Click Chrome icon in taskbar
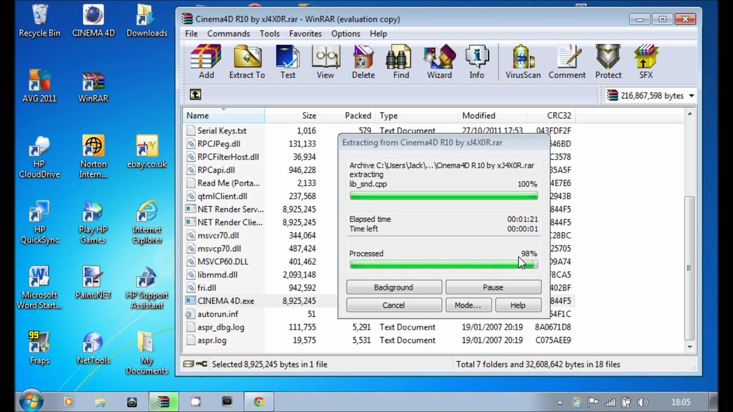Screen dimensions: 733x412 pyautogui.click(x=258, y=402)
